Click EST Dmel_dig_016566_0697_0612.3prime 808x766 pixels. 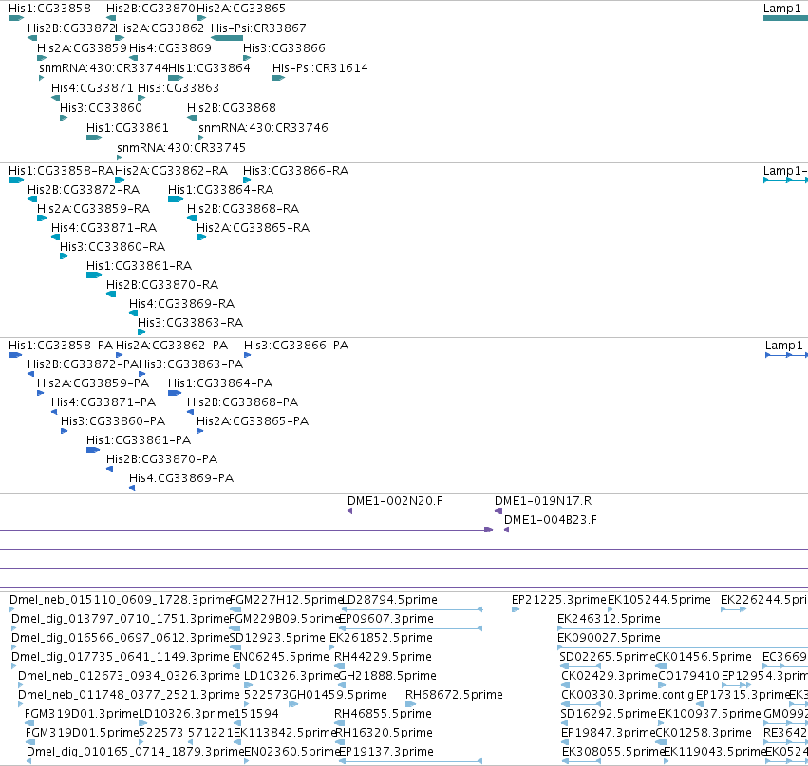pos(120,638)
